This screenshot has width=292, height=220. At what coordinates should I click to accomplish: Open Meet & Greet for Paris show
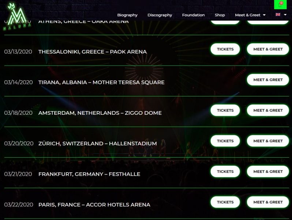point(268,202)
